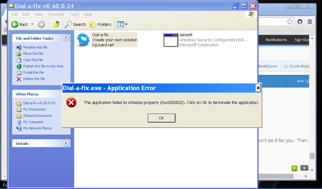Image resolution: width=322 pixels, height=189 pixels.
Task: Open My Computer in Other Places
Action: (x=33, y=122)
